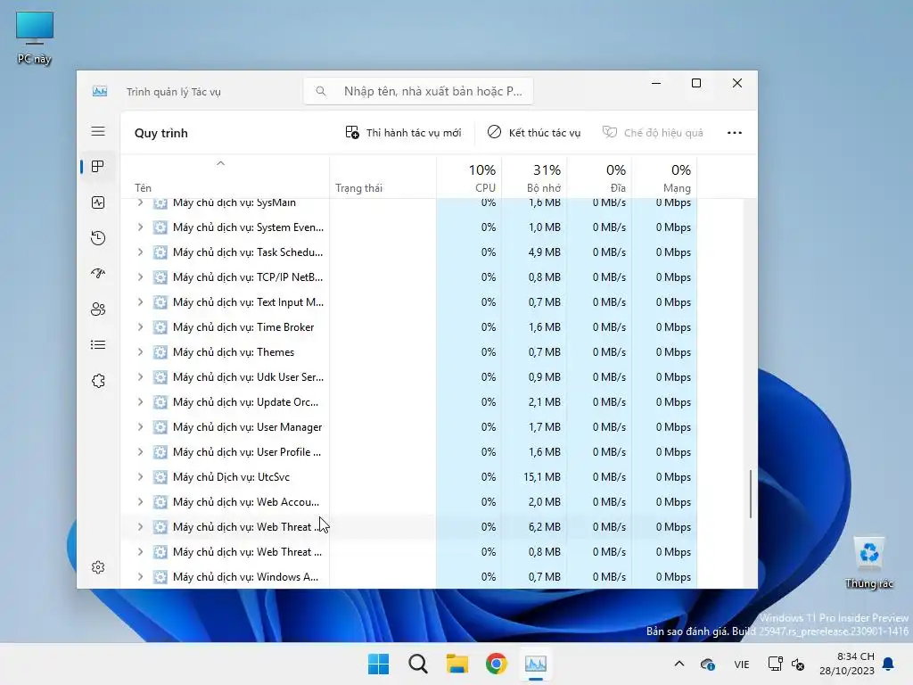Open File Explorer from the taskbar
The height and width of the screenshot is (685, 913).
457,664
